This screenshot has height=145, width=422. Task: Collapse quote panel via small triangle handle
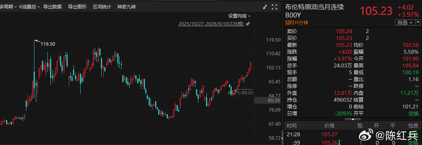tap(352, 119)
